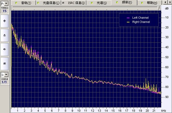The height and width of the screenshot is (113, 172).
Task: Open the mode 1: dropdown
Action: pos(6,75)
